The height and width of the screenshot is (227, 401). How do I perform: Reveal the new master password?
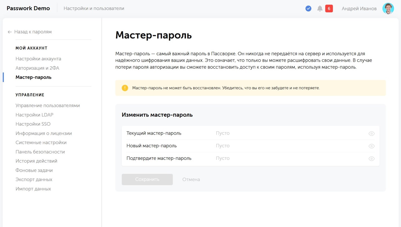371,146
